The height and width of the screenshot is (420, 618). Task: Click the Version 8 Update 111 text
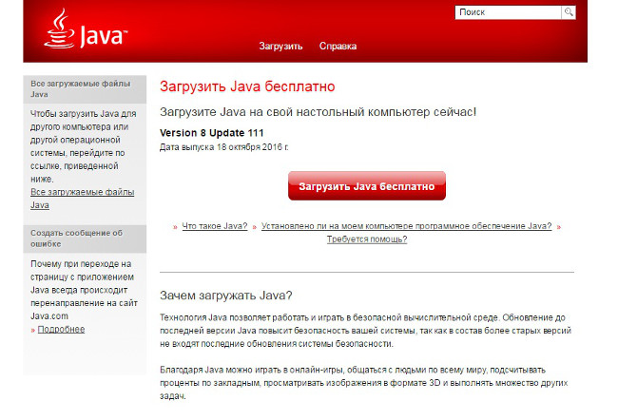(x=212, y=133)
